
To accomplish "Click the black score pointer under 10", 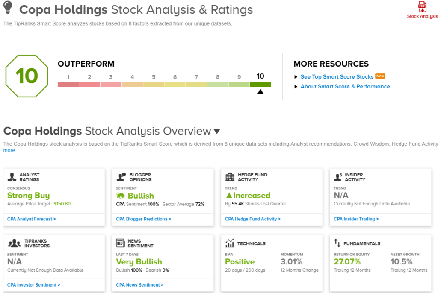I will [260, 92].
